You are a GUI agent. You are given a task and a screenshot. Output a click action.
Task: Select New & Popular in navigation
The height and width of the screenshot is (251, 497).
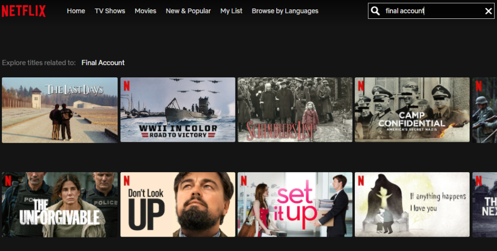188,11
